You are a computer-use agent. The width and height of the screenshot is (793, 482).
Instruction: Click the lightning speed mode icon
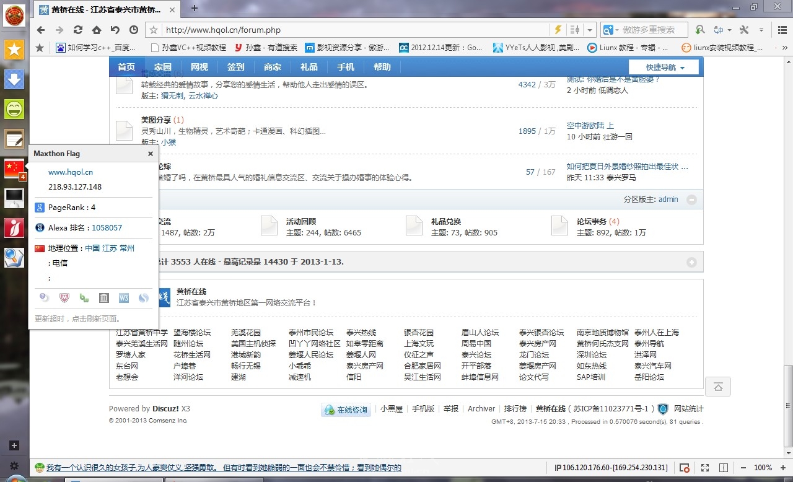(x=558, y=30)
